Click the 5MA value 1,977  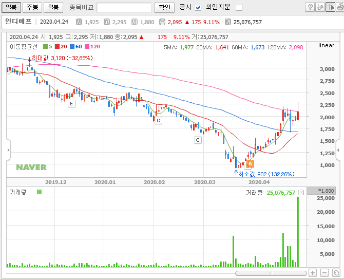(x=187, y=47)
